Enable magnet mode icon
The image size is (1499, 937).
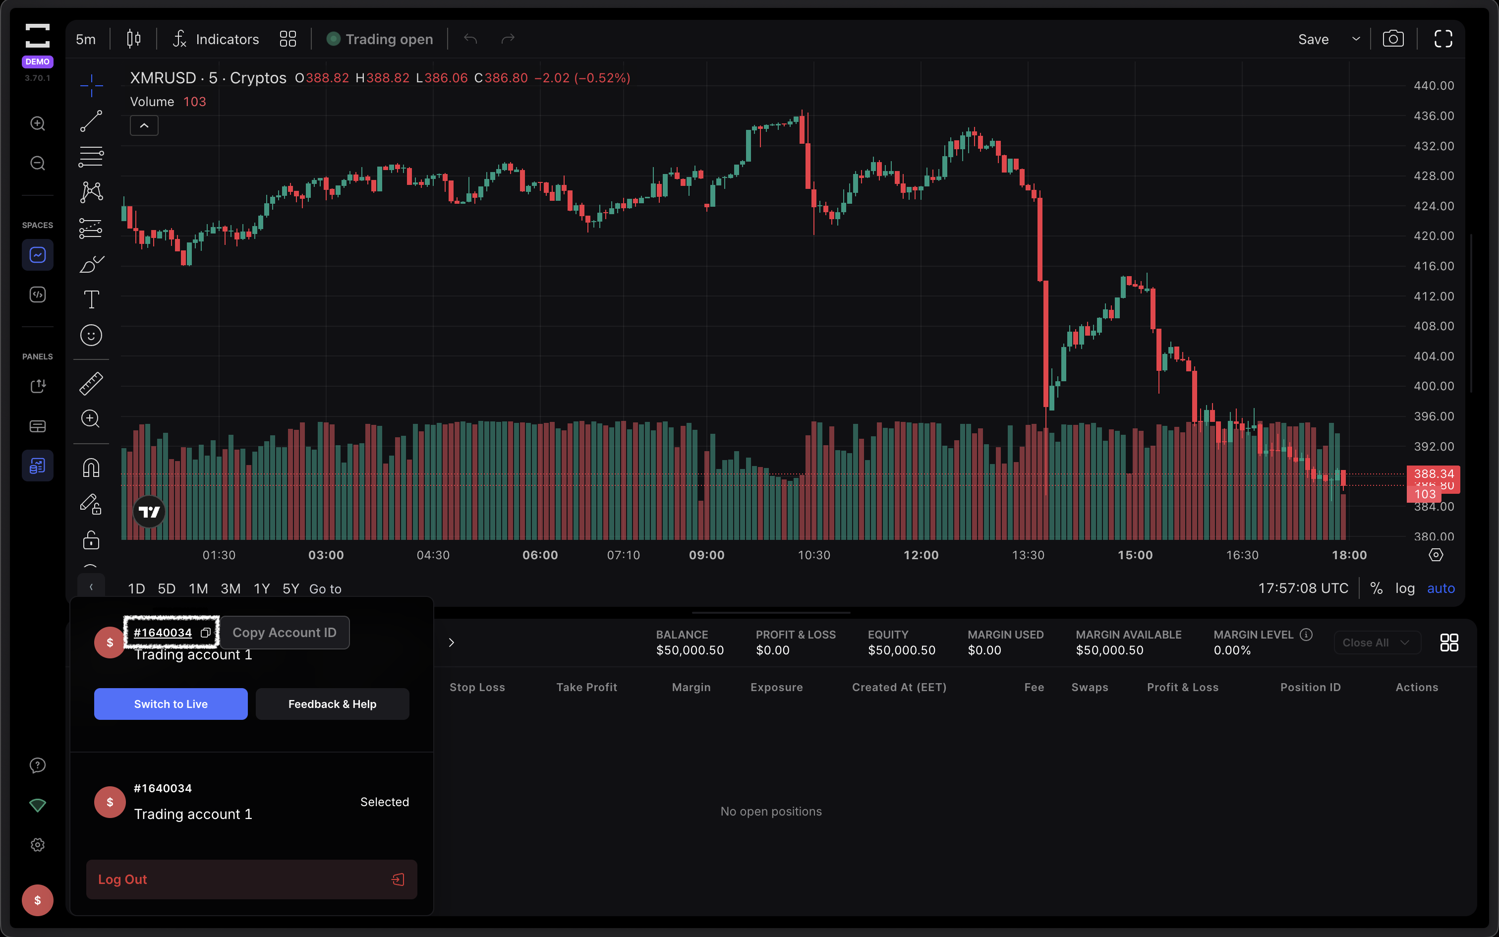pyautogui.click(x=91, y=468)
